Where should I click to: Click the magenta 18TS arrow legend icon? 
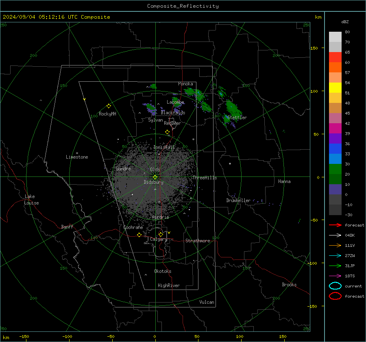[335, 276]
